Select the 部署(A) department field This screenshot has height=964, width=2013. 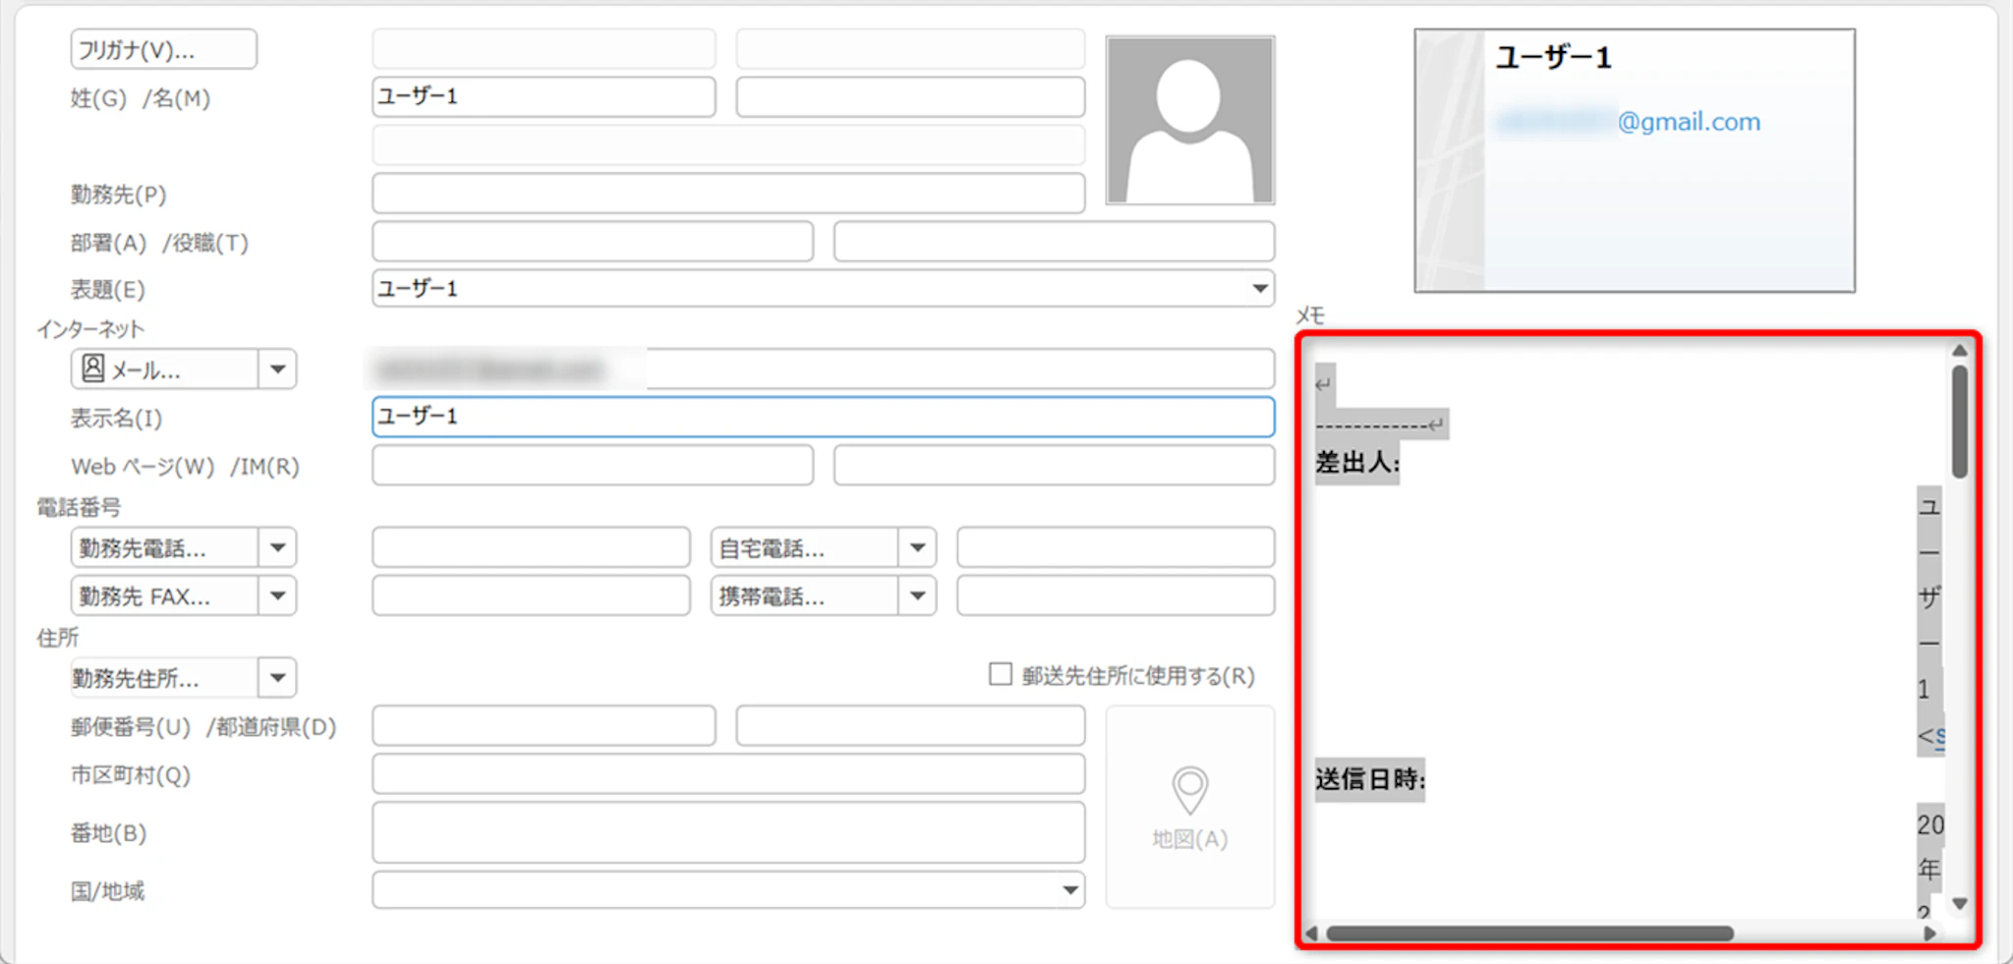(593, 242)
